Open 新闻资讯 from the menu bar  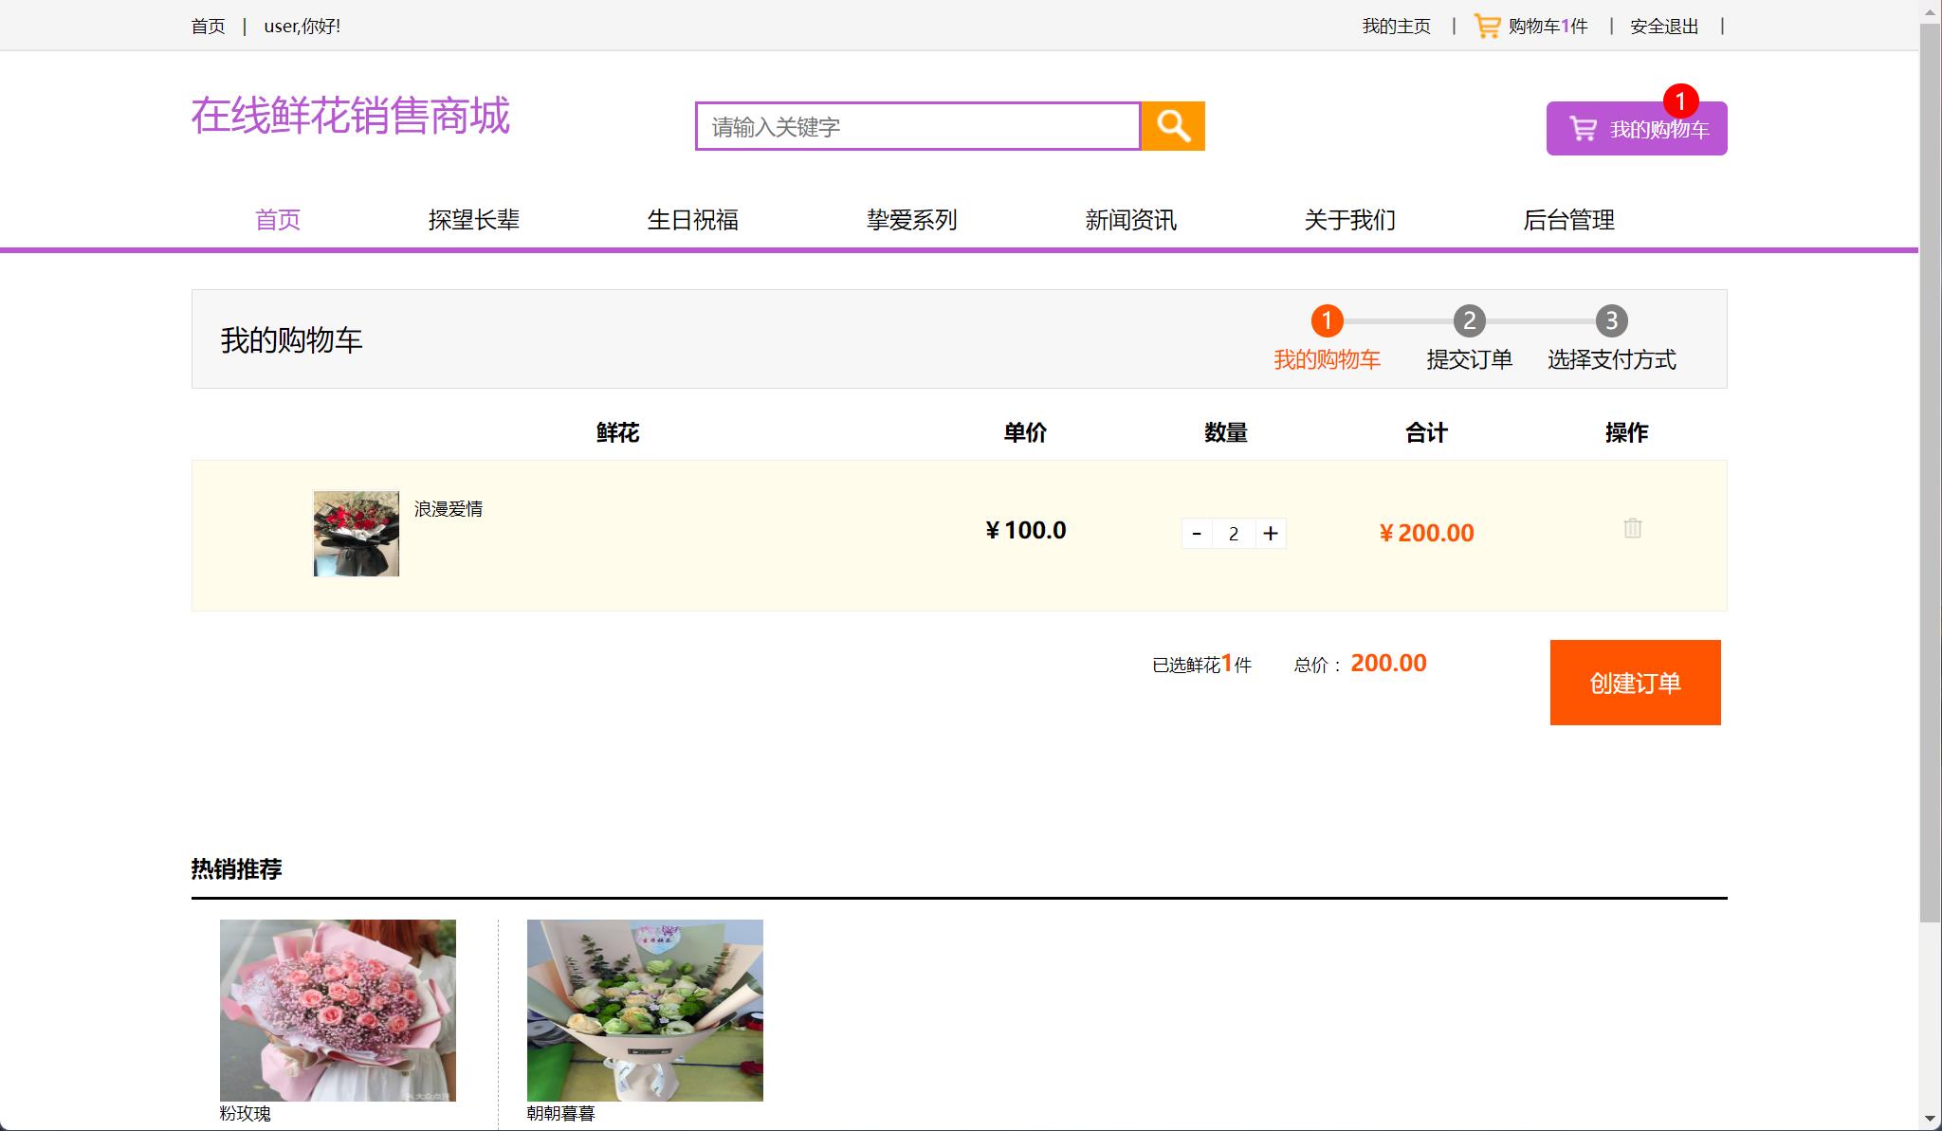point(1131,220)
